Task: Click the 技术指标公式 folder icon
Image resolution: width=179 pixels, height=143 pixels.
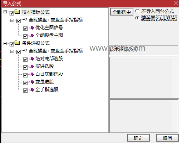Action: coord(17,12)
